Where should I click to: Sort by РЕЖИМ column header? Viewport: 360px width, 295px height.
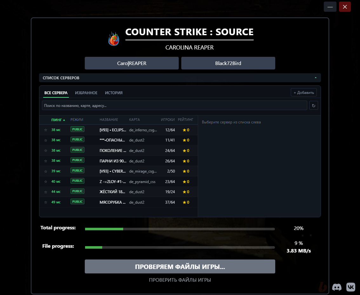pos(77,120)
